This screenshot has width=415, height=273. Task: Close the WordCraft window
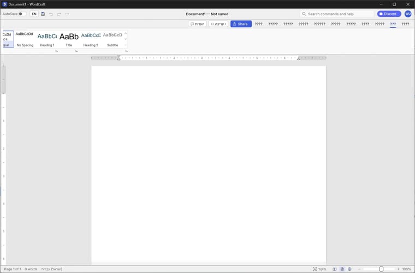[408, 4]
